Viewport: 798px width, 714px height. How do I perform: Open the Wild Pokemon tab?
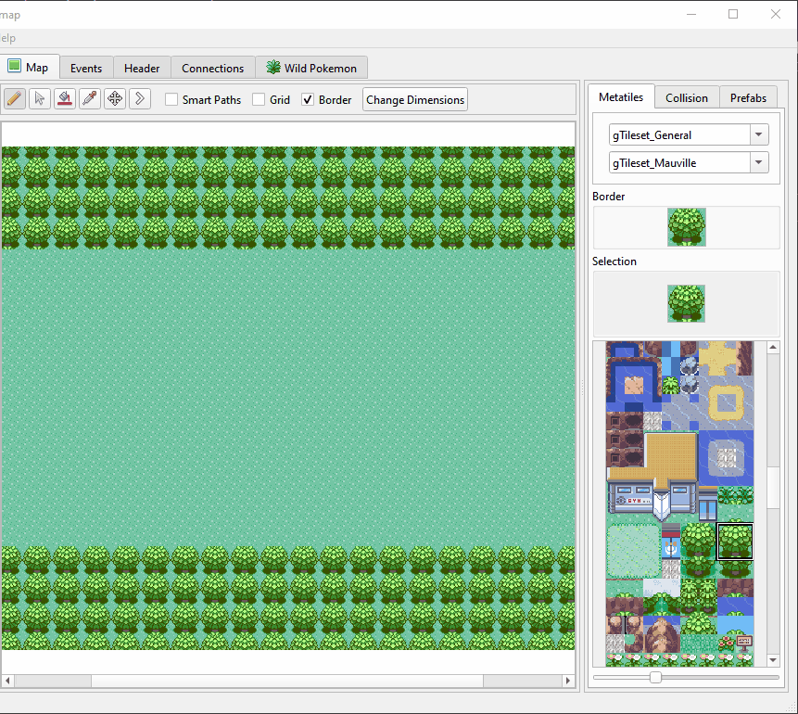pos(311,69)
